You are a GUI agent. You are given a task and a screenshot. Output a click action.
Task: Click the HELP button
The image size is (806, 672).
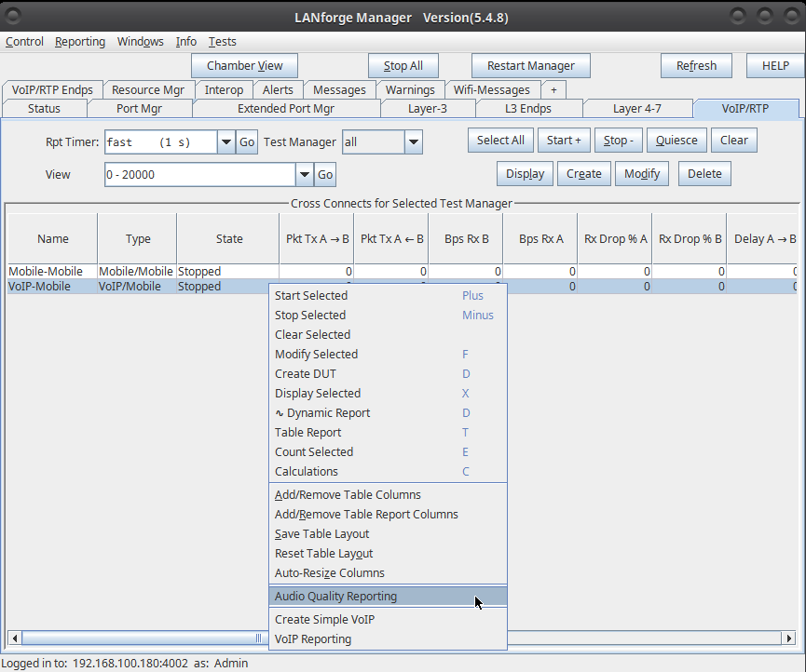tap(775, 66)
